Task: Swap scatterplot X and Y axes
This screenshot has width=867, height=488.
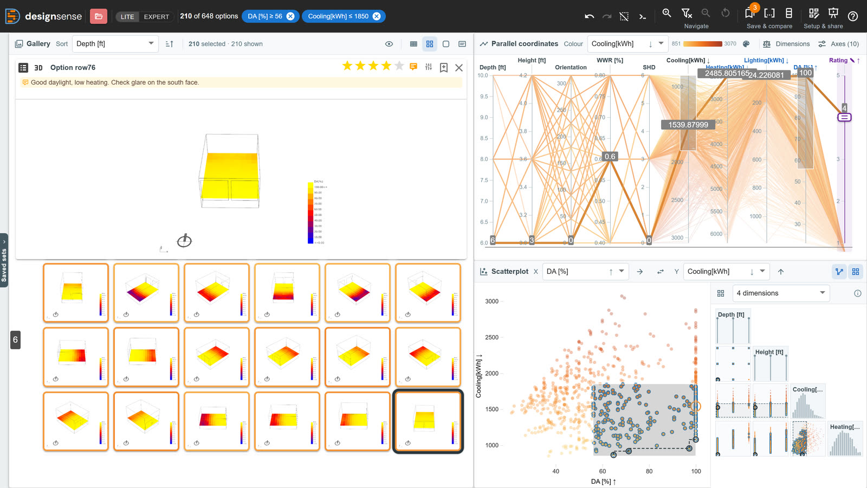Action: [660, 272]
